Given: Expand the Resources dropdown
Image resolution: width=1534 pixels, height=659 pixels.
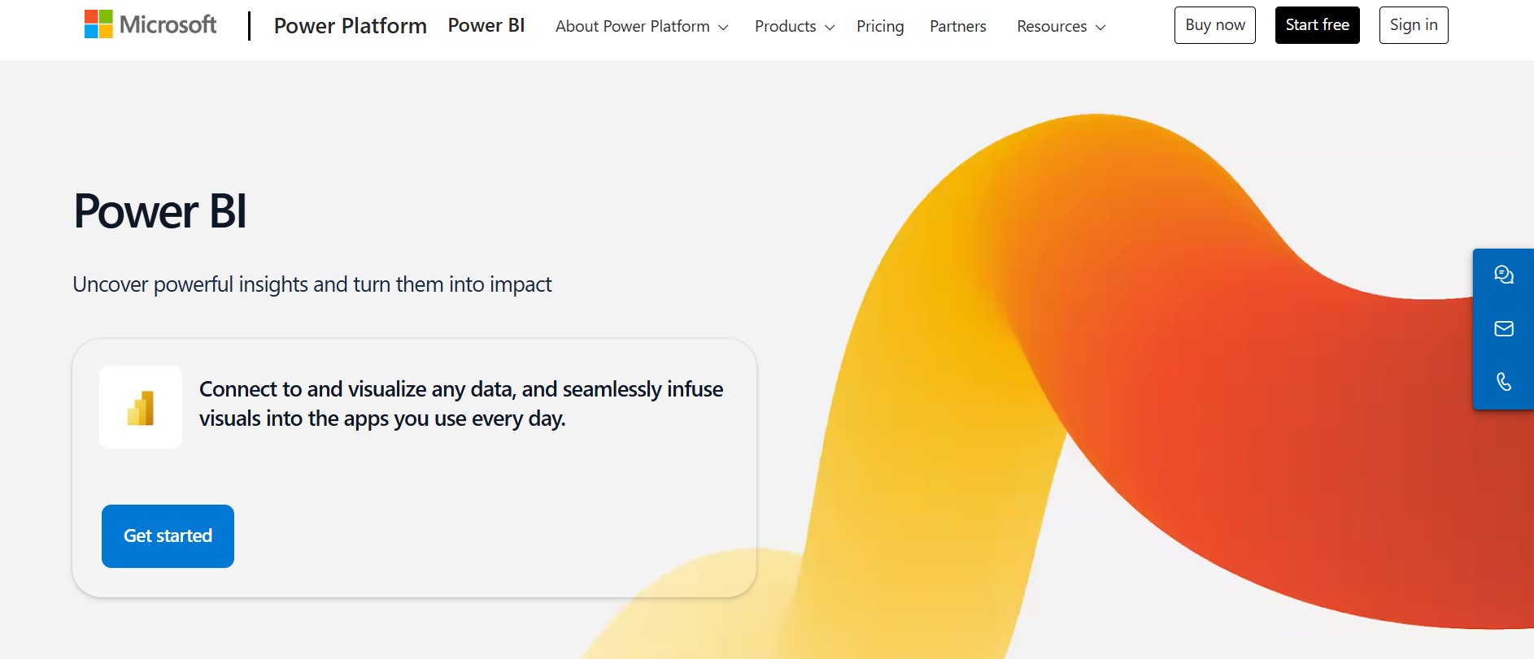Looking at the screenshot, I should [1061, 26].
